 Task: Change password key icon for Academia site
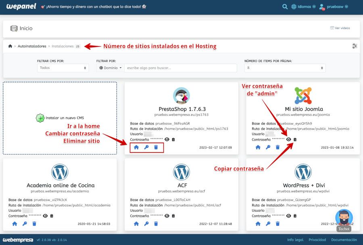(x=25, y=224)
